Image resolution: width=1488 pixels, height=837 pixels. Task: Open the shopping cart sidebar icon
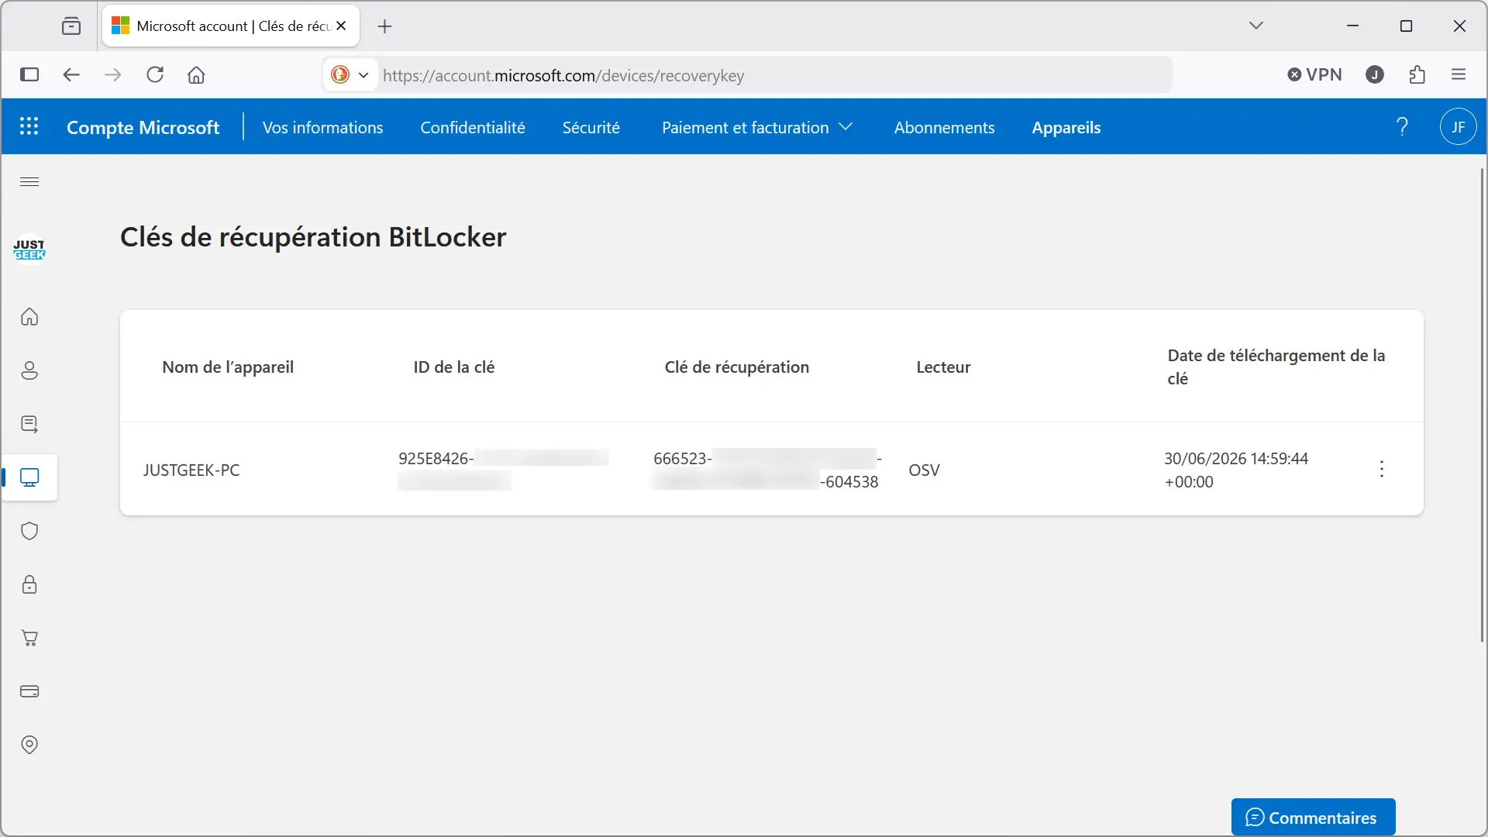29,638
